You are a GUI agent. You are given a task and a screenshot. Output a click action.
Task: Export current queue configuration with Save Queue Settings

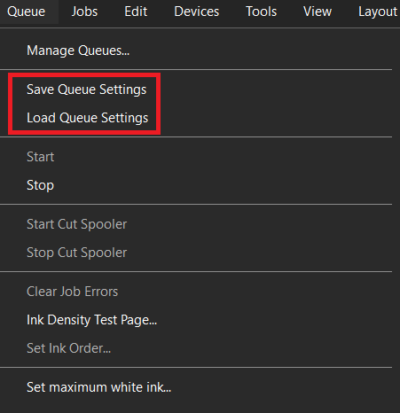pos(196,90)
